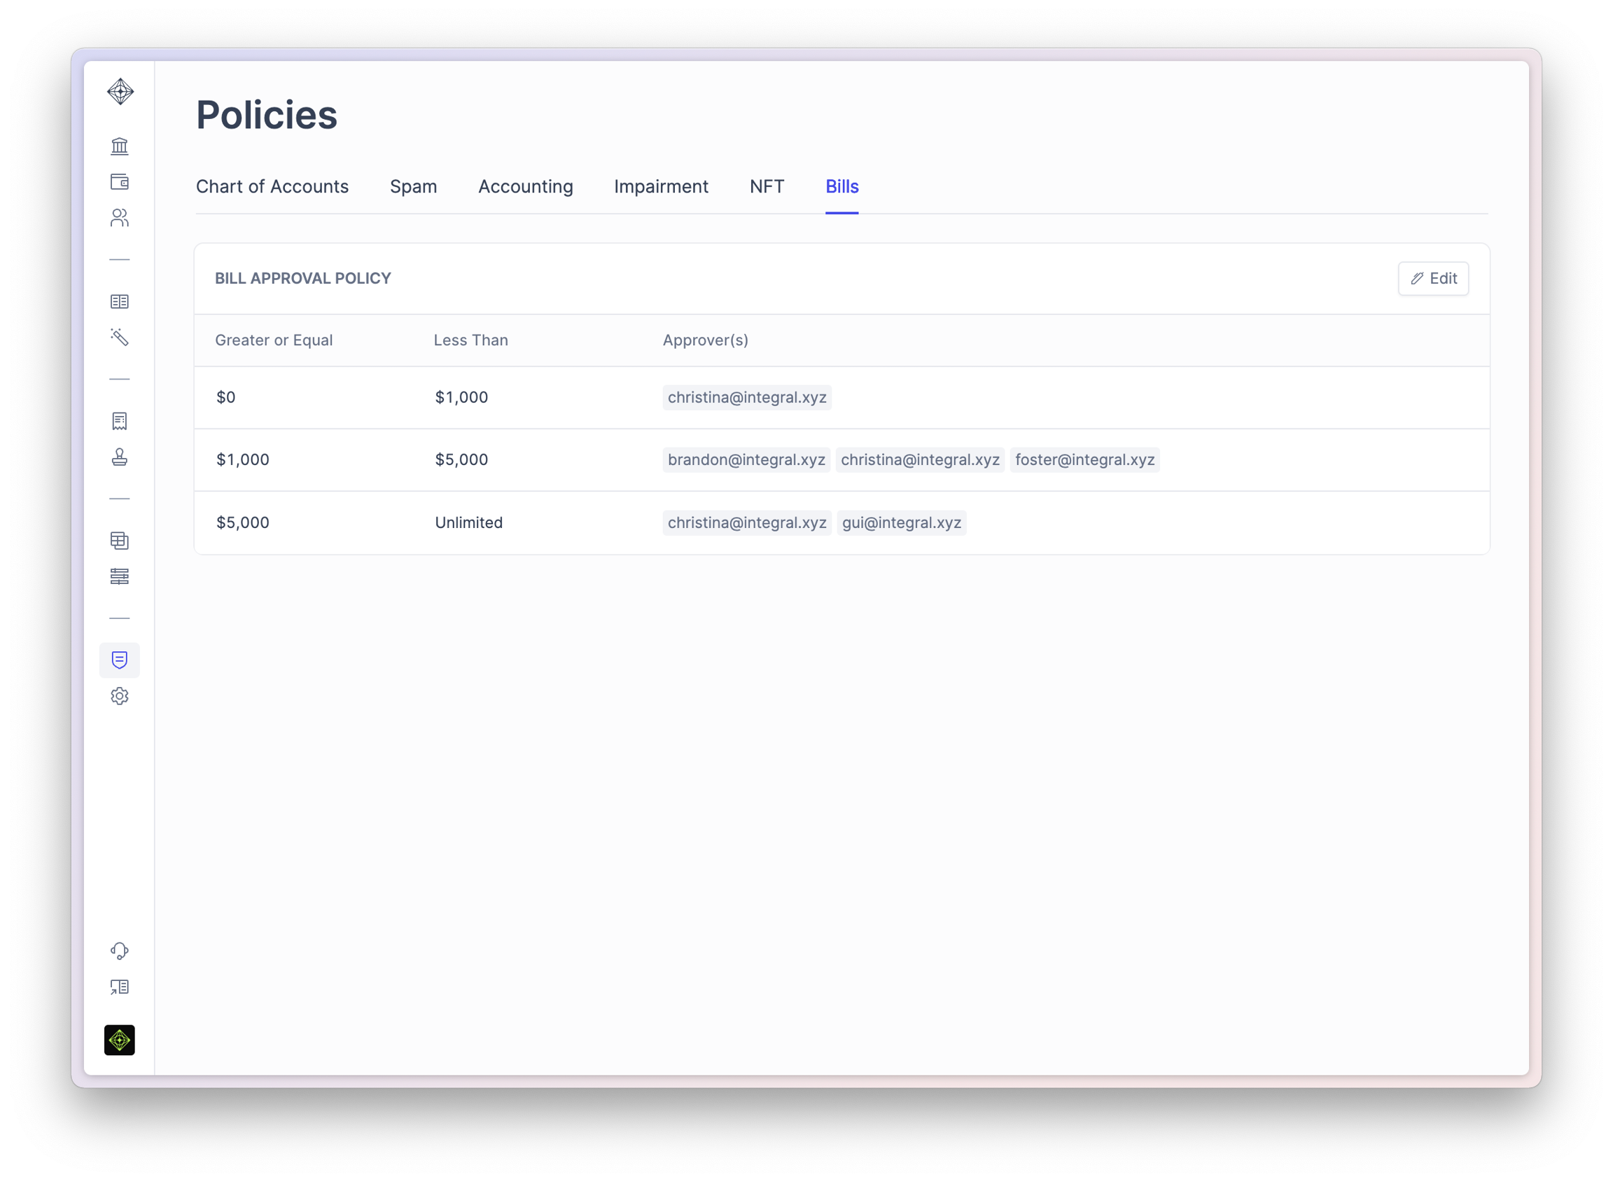Open the NFT tab

pos(767,187)
